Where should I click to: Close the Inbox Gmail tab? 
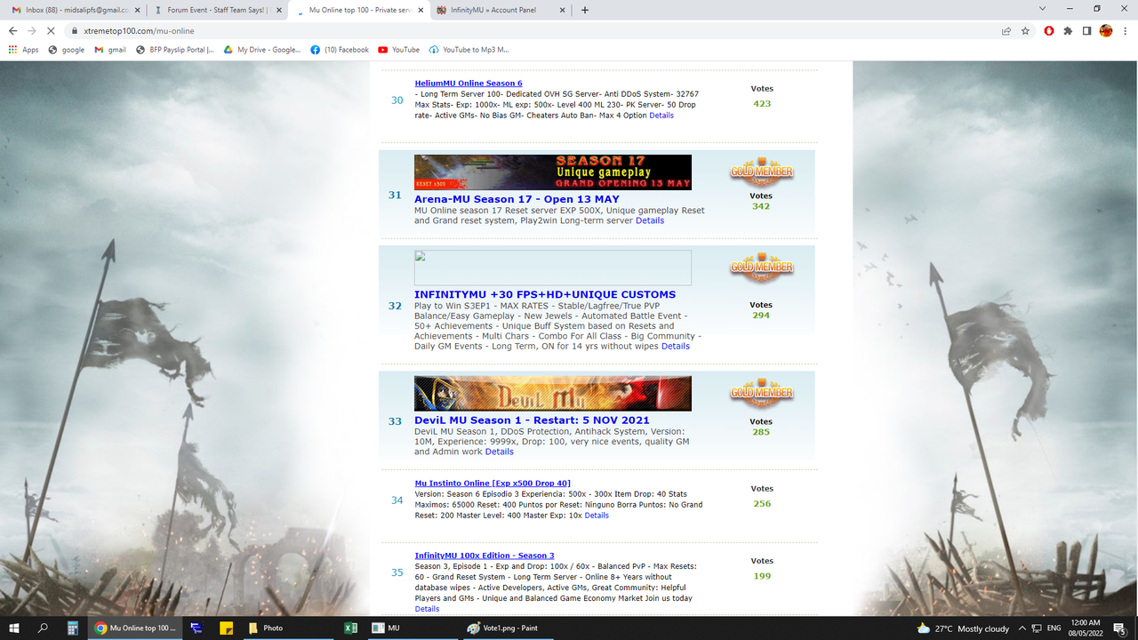click(x=137, y=10)
